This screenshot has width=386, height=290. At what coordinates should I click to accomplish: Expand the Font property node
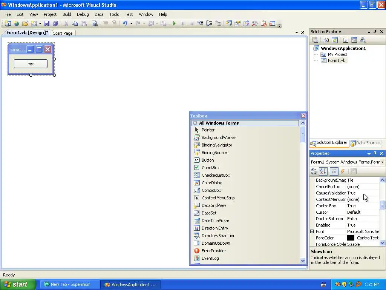click(x=312, y=231)
